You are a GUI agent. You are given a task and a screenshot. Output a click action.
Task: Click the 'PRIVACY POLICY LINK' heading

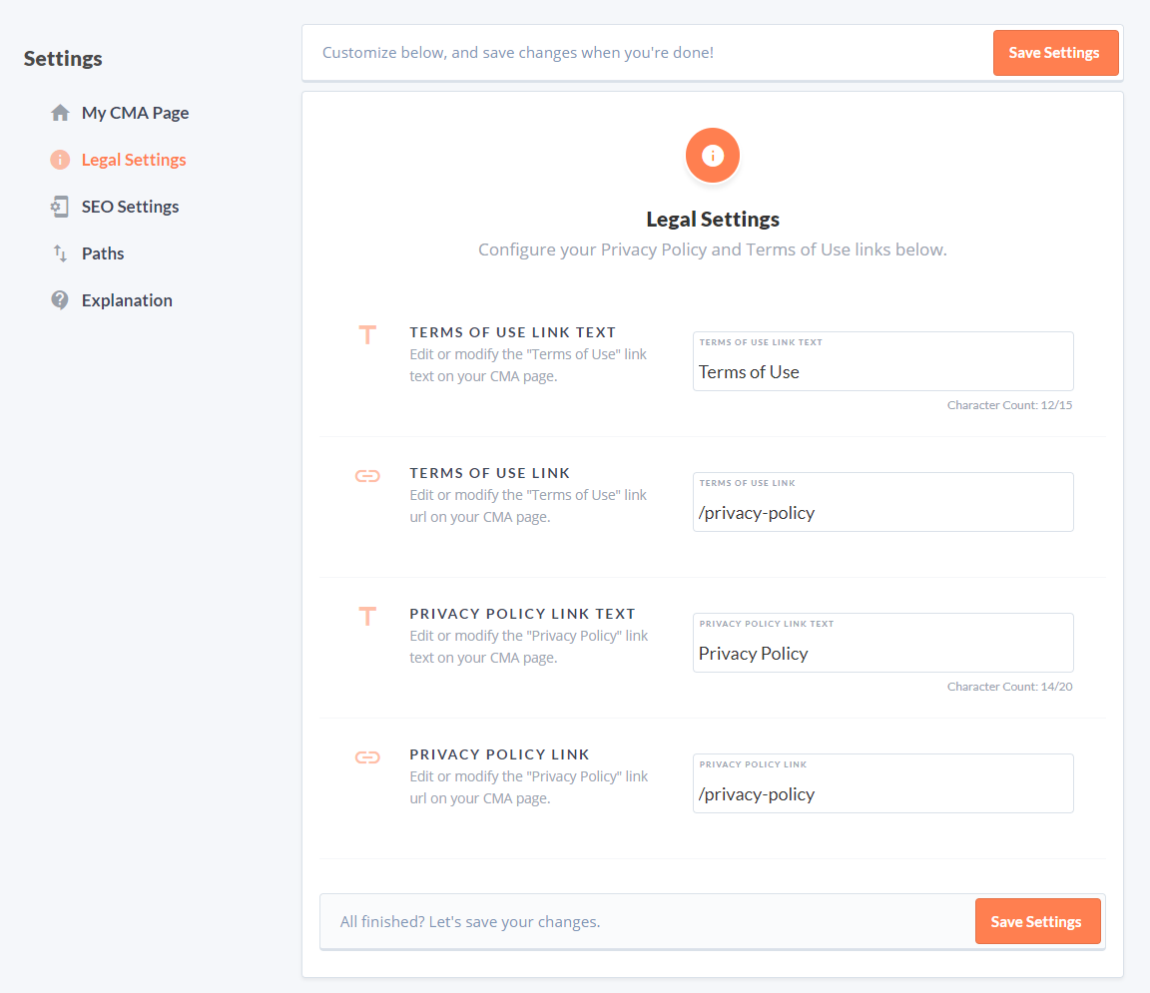(499, 754)
